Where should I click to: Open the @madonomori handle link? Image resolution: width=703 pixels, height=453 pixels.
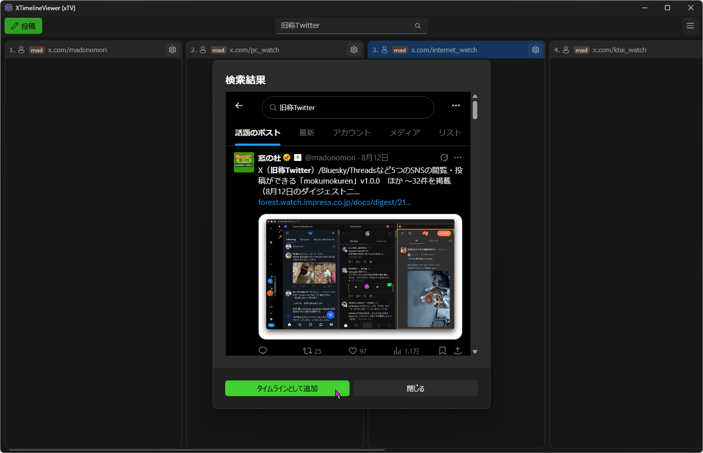pyautogui.click(x=330, y=158)
